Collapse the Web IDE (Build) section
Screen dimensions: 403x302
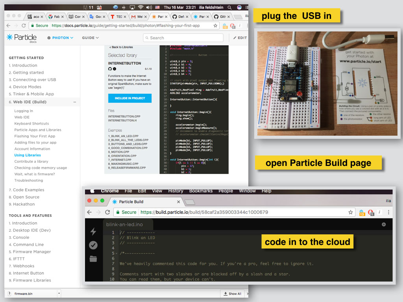(x=75, y=102)
